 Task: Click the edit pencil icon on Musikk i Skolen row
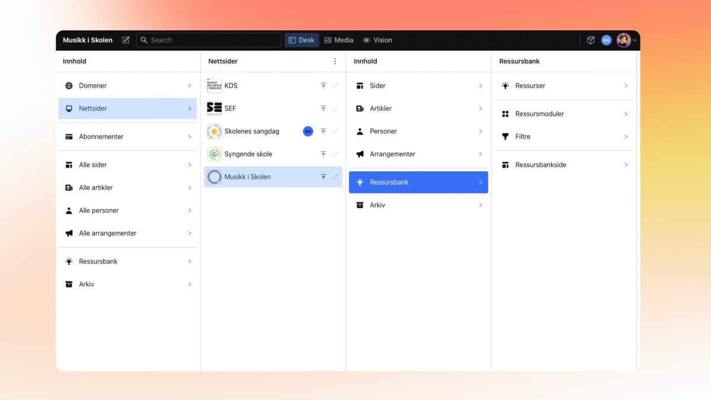[335, 177]
